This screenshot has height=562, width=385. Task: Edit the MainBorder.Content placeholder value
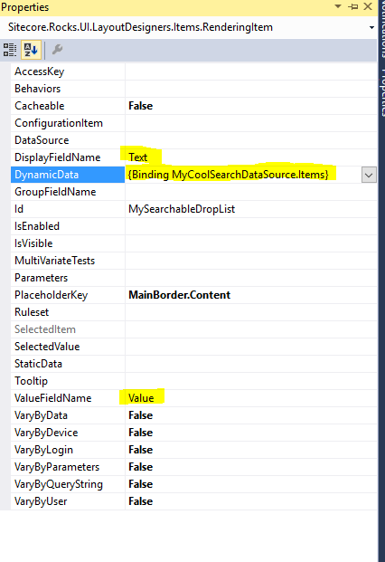click(180, 295)
